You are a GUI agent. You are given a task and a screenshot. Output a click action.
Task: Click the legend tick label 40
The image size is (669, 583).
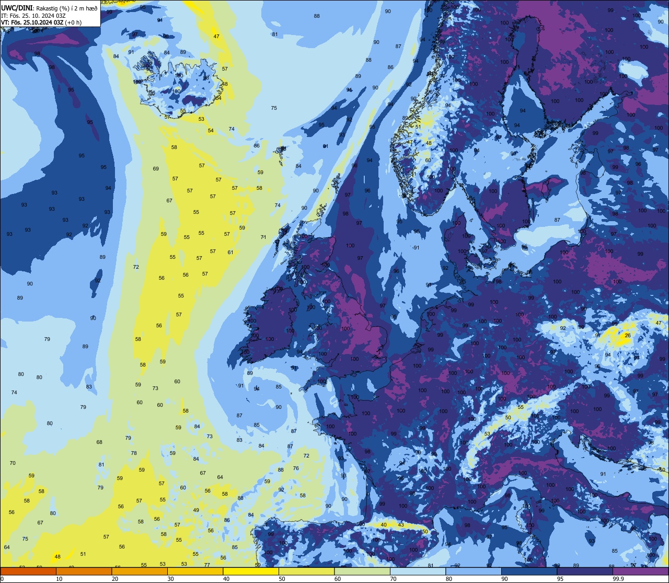226,579
